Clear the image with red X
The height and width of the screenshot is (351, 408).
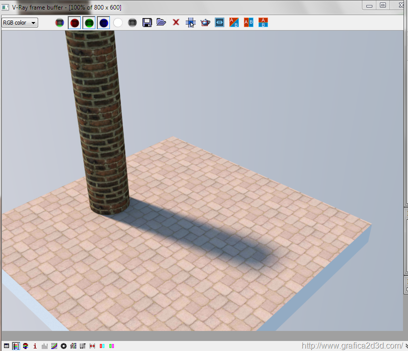[x=176, y=23]
